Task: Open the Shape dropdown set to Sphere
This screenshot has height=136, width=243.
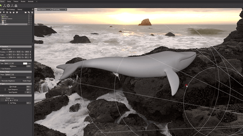Action: click(9, 75)
